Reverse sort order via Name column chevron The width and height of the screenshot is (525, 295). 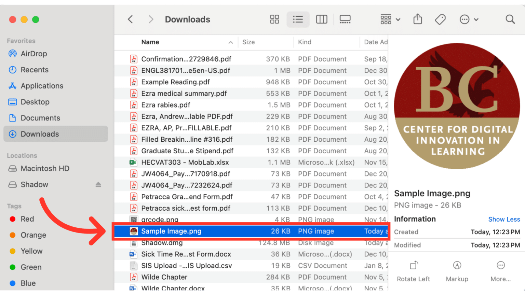coord(231,42)
